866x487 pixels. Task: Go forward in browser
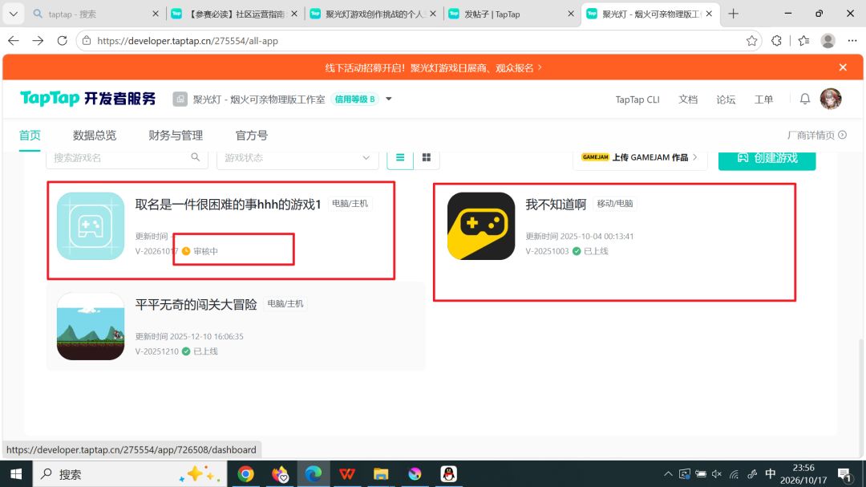click(38, 41)
